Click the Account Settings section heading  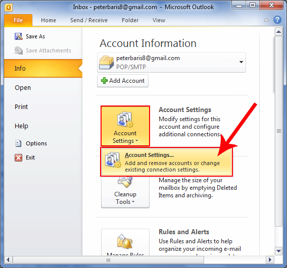[185, 110]
